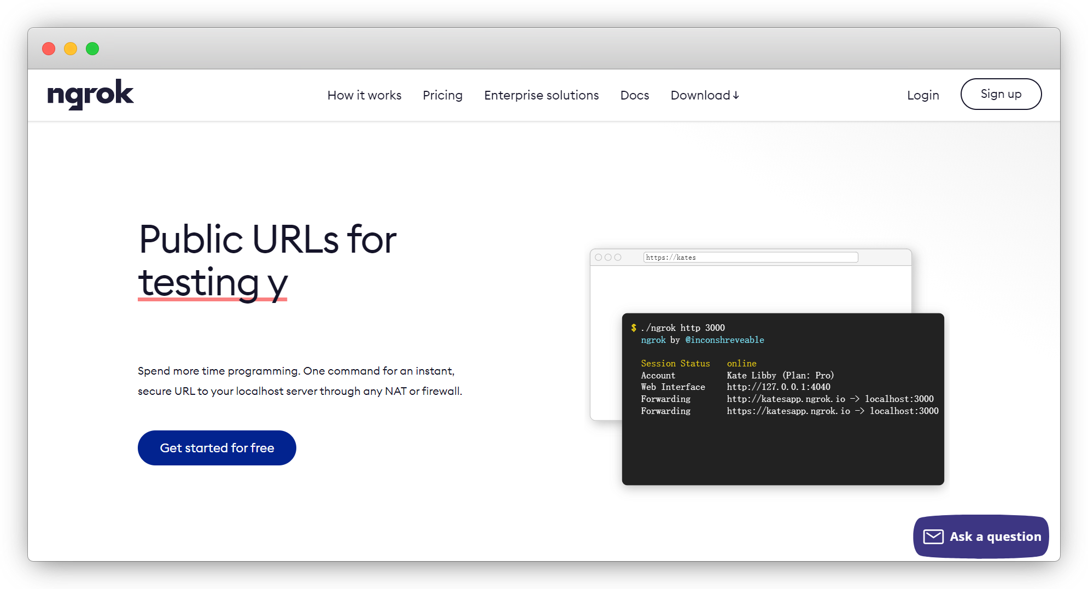Click the https://kates address bar in mockup

[x=750, y=258]
